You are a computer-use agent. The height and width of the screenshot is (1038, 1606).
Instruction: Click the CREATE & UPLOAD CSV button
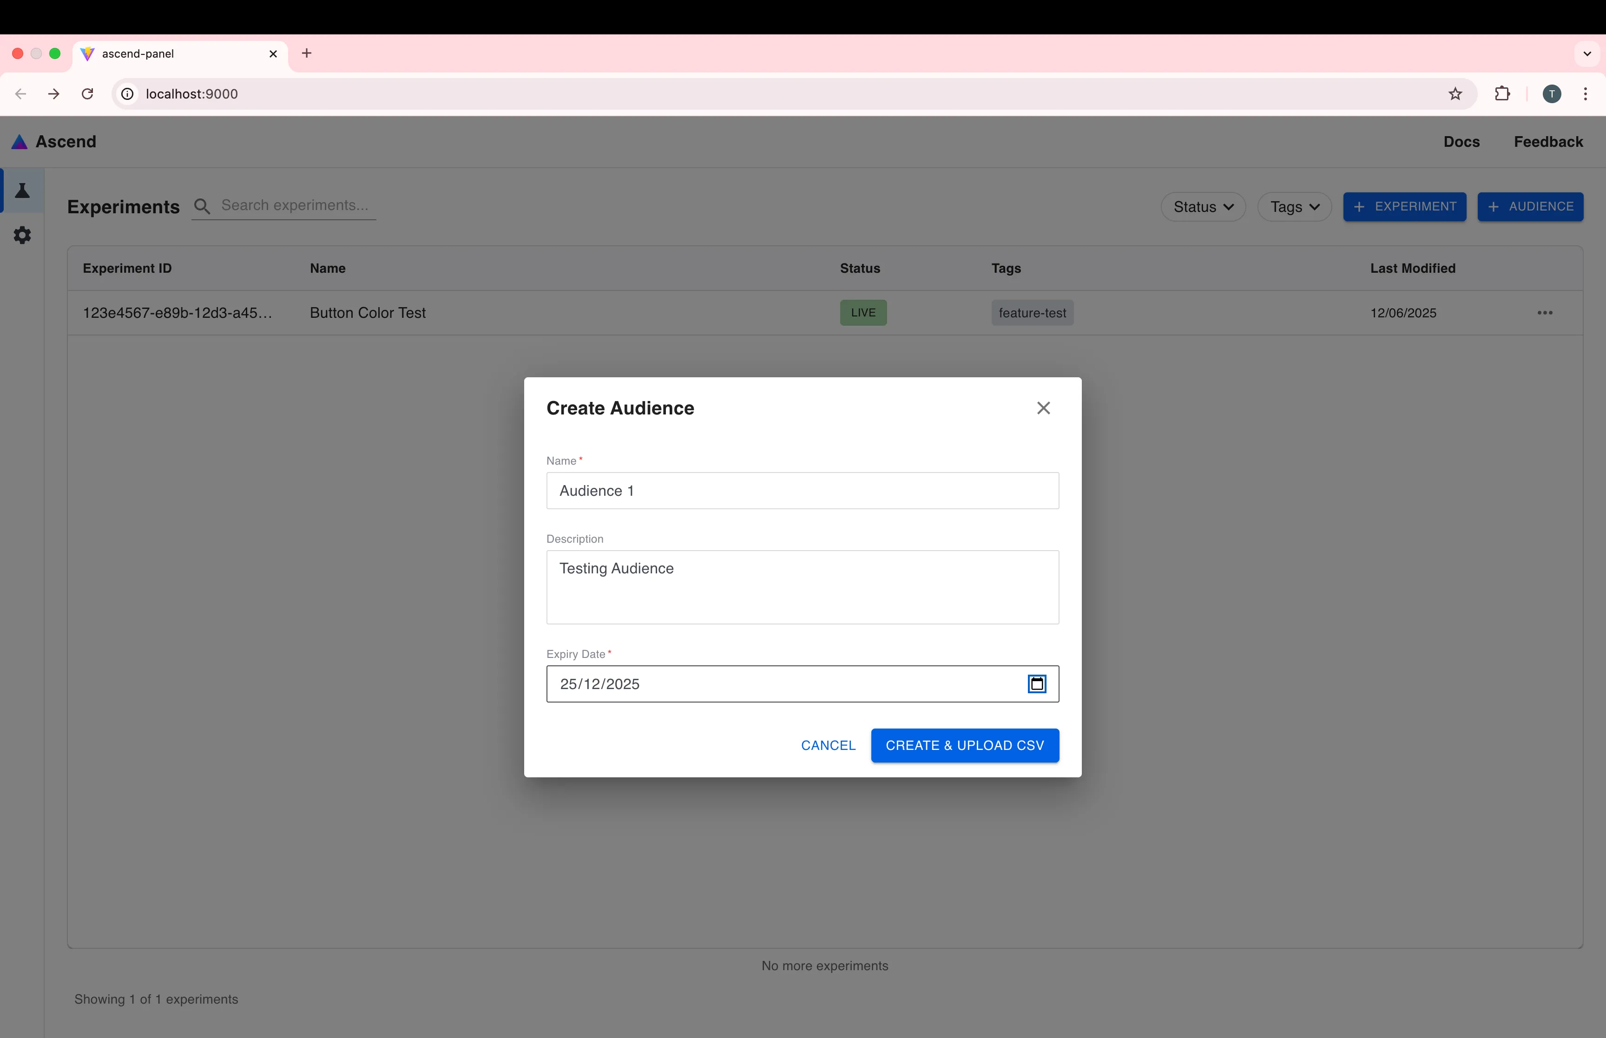tap(964, 745)
